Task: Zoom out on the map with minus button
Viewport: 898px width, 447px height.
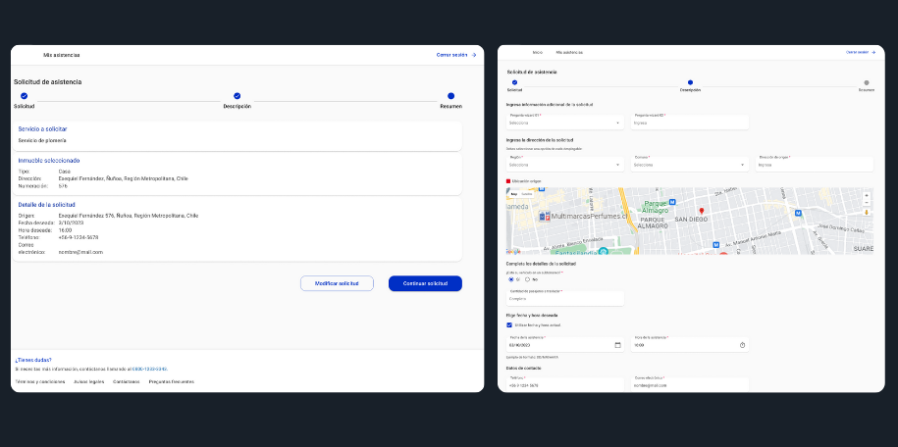Action: click(x=867, y=202)
